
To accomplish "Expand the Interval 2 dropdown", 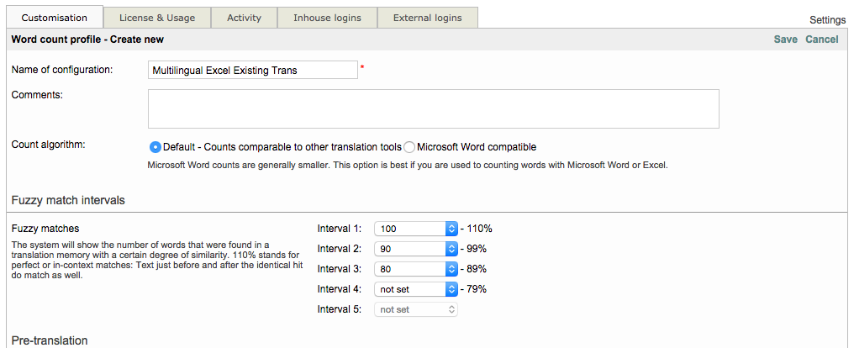I will 415,249.
